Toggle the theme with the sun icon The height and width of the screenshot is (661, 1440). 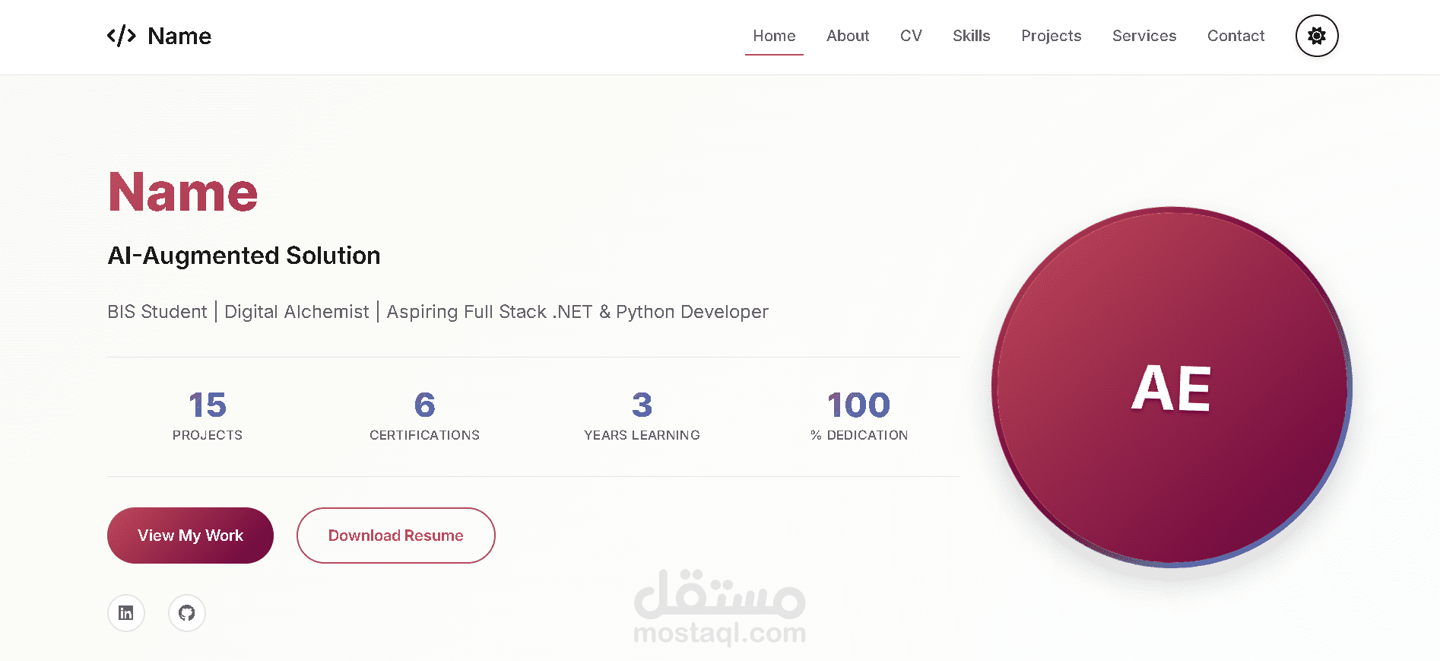coord(1317,36)
